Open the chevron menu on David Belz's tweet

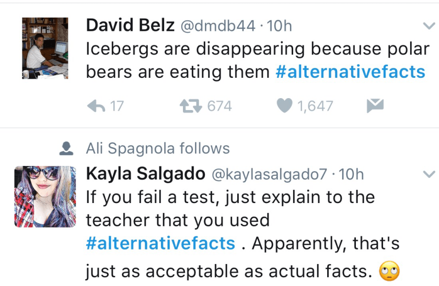[x=429, y=26]
